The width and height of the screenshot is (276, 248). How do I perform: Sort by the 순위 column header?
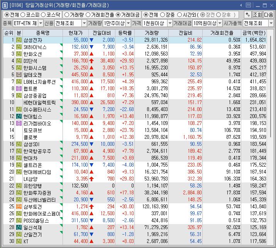(x=9, y=33)
